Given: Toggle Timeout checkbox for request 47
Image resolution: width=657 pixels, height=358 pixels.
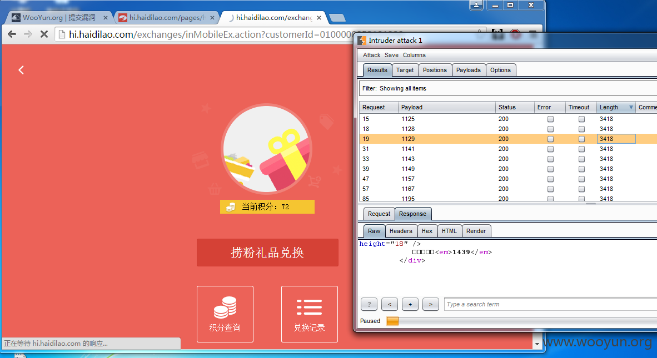Looking at the screenshot, I should coord(581,179).
